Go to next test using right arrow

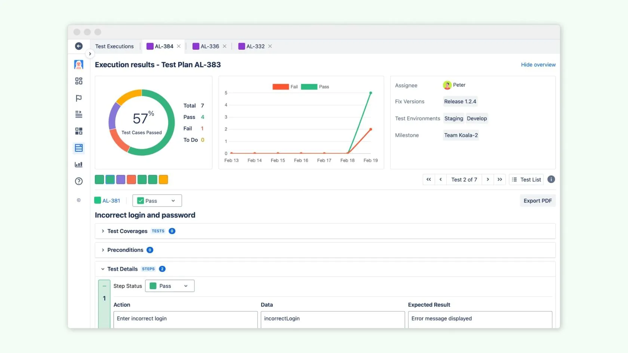click(x=488, y=179)
